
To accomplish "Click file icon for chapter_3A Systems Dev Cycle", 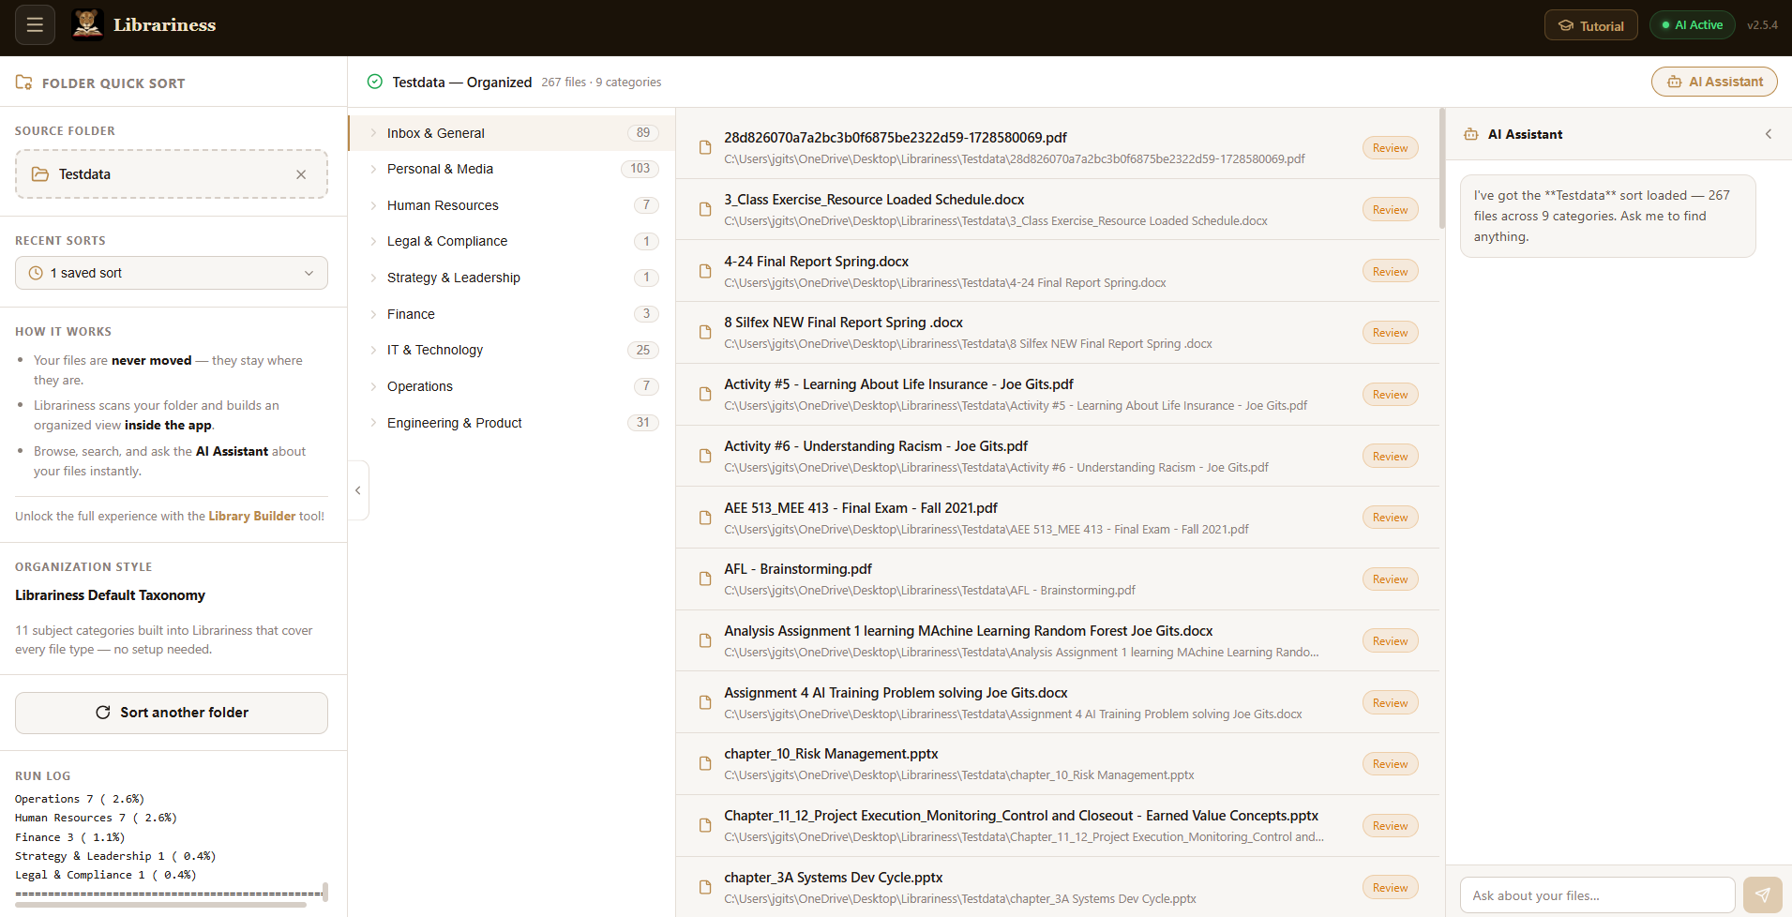I will click(705, 887).
